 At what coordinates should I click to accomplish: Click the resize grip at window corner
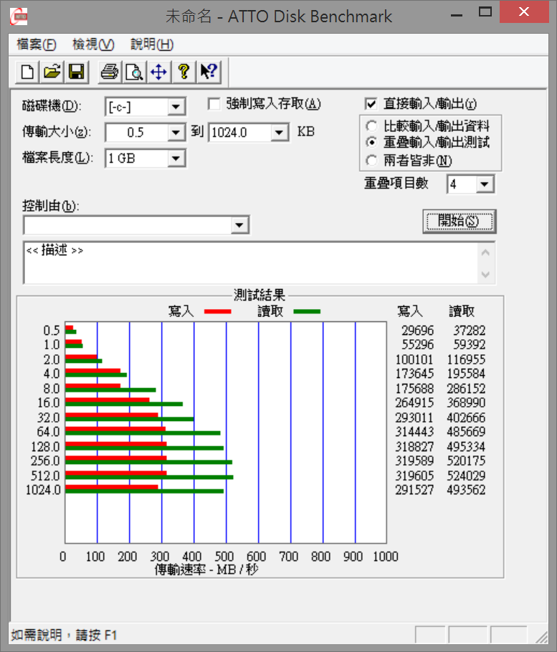(x=542, y=637)
